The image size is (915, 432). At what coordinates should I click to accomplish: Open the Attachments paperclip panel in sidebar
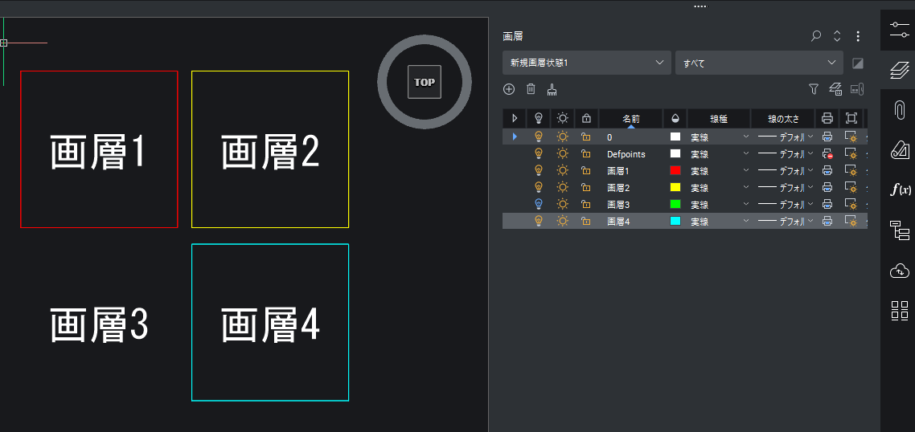pyautogui.click(x=900, y=111)
